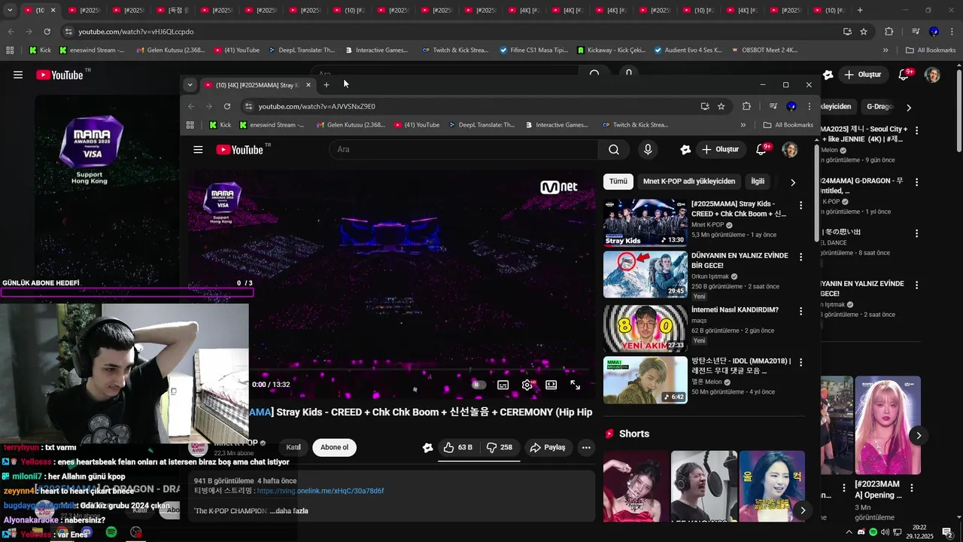
Task: Open Kick bookmark in front window
Action: 220,125
